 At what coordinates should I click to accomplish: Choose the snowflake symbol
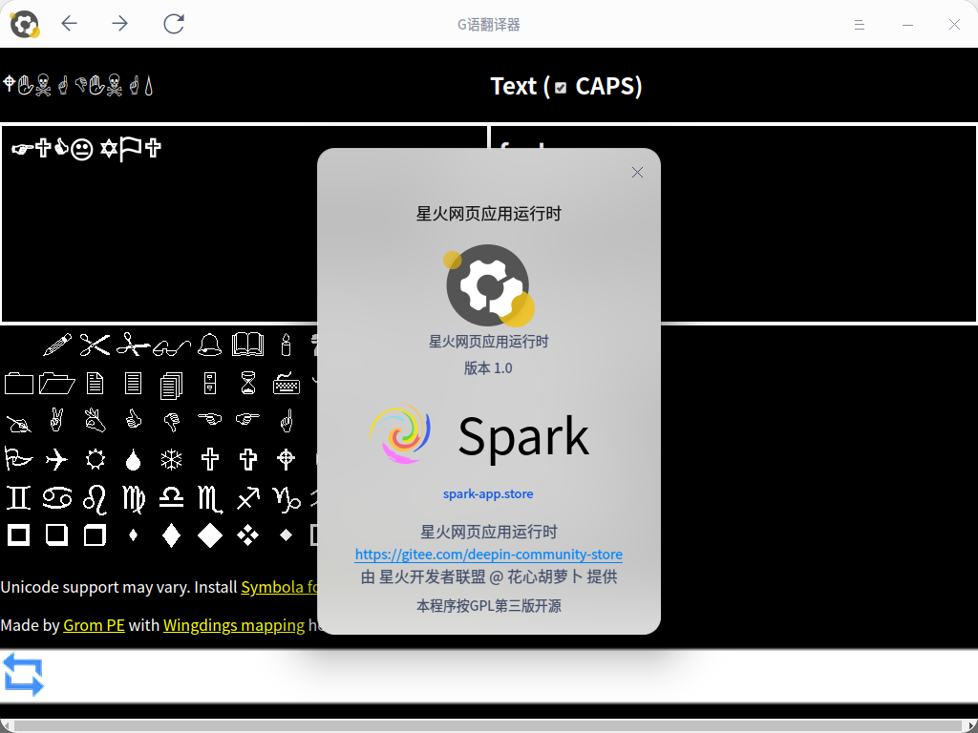click(171, 460)
